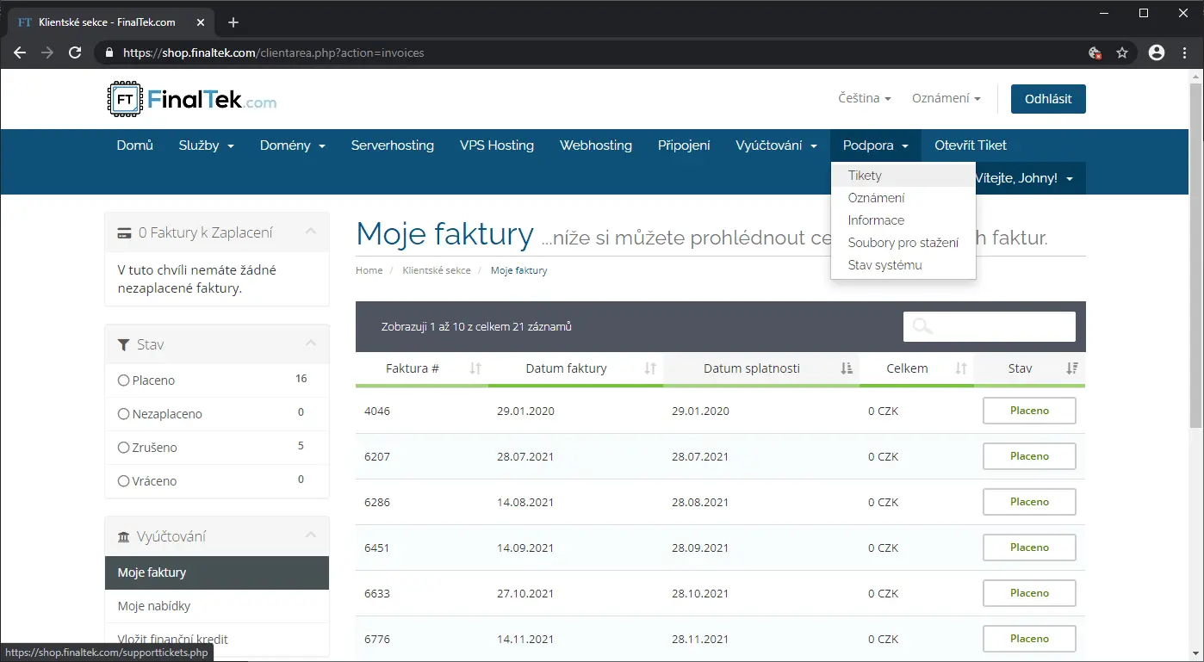Select the Nezaplaceno status filter radio
This screenshot has width=1204, height=662.
123,414
